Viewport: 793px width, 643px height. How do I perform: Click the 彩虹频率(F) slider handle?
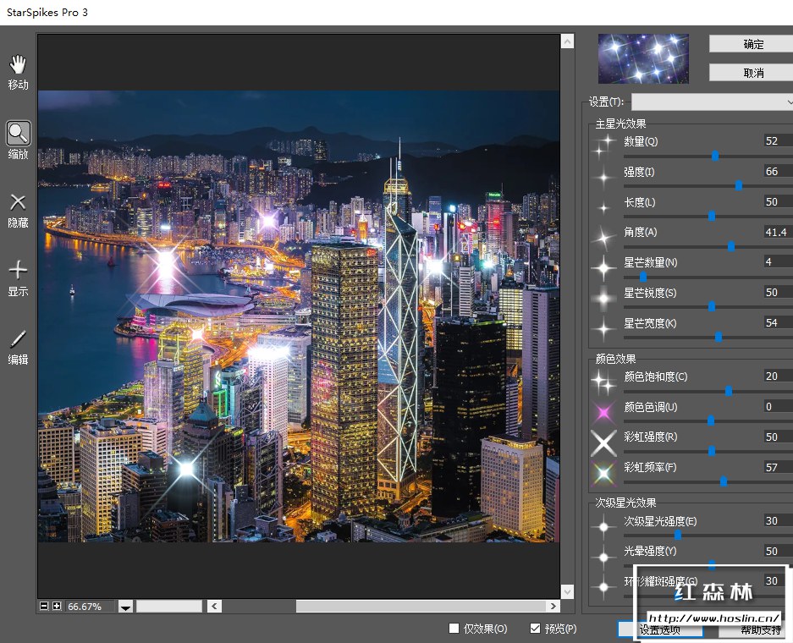724,481
